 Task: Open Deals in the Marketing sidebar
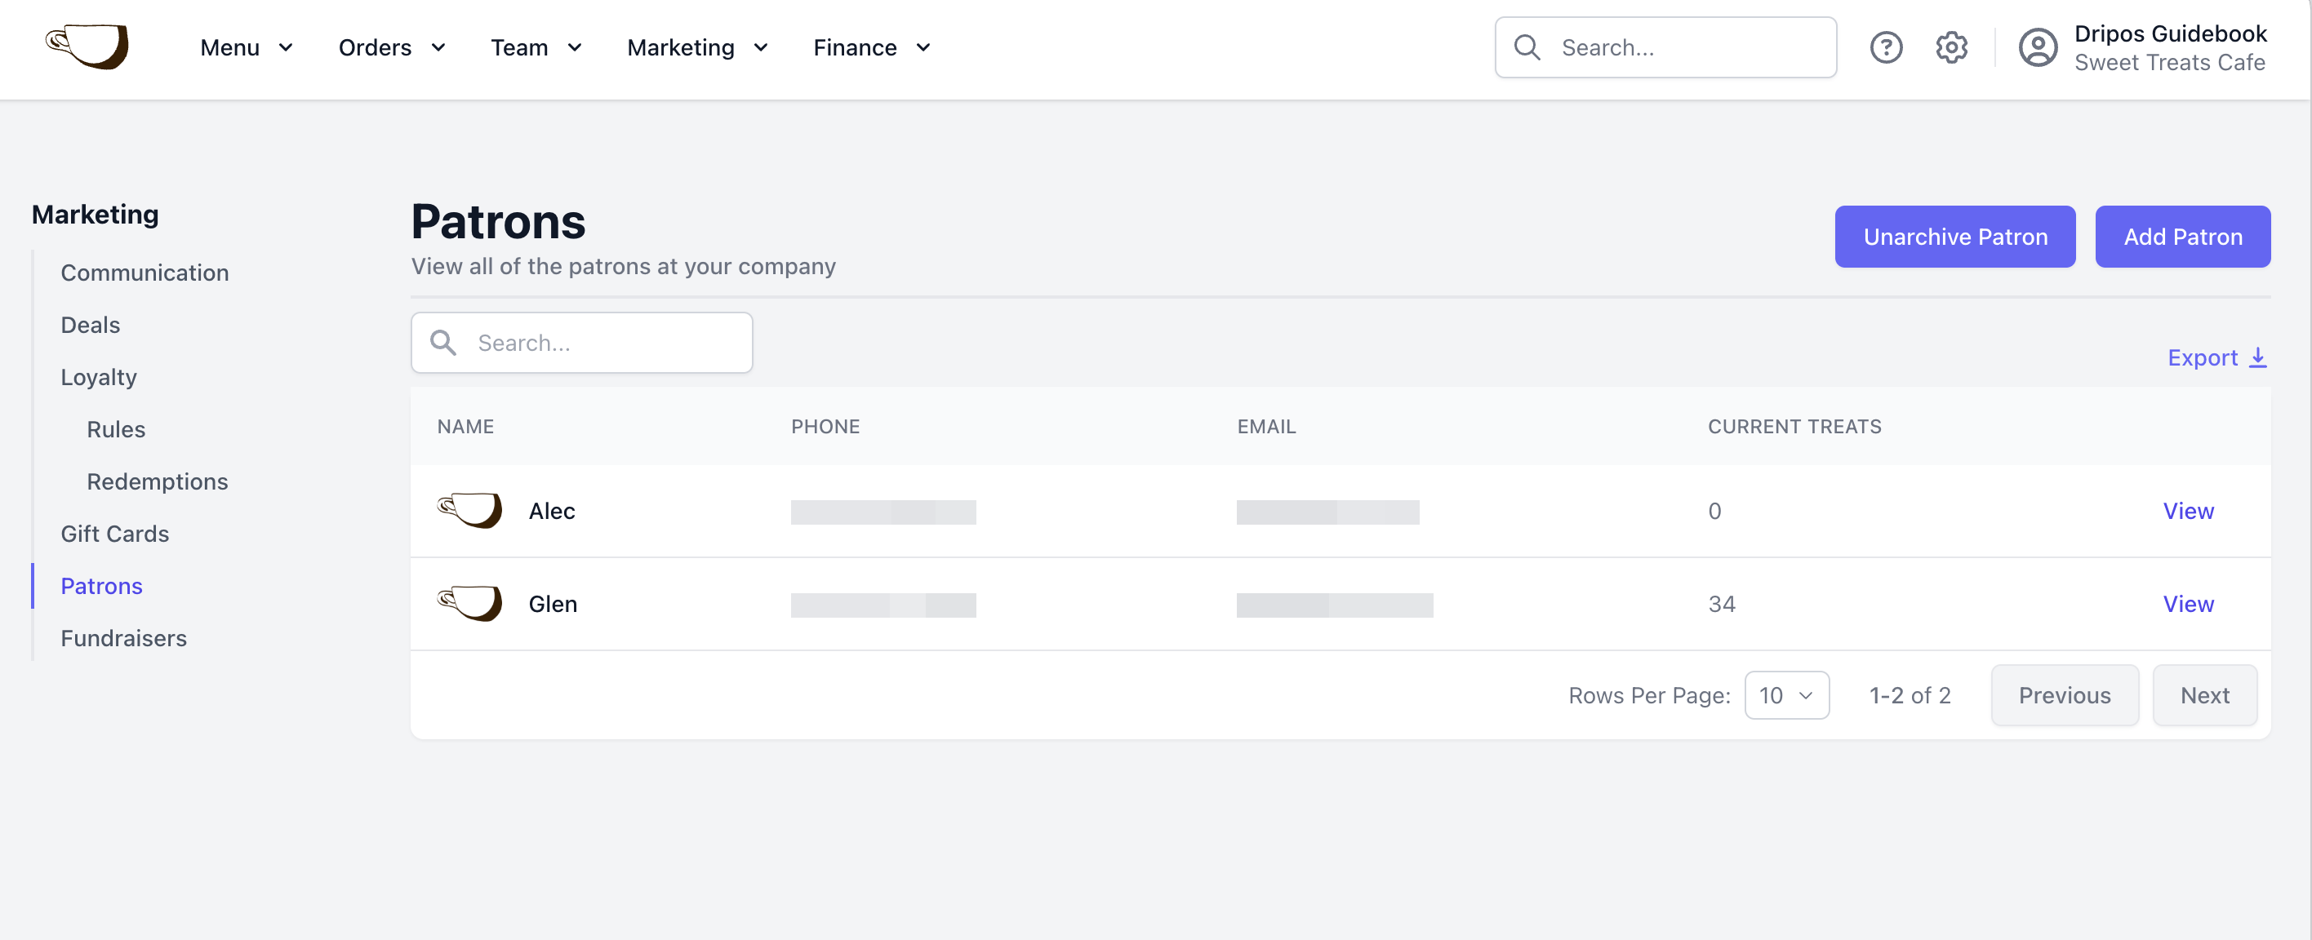[x=91, y=325]
